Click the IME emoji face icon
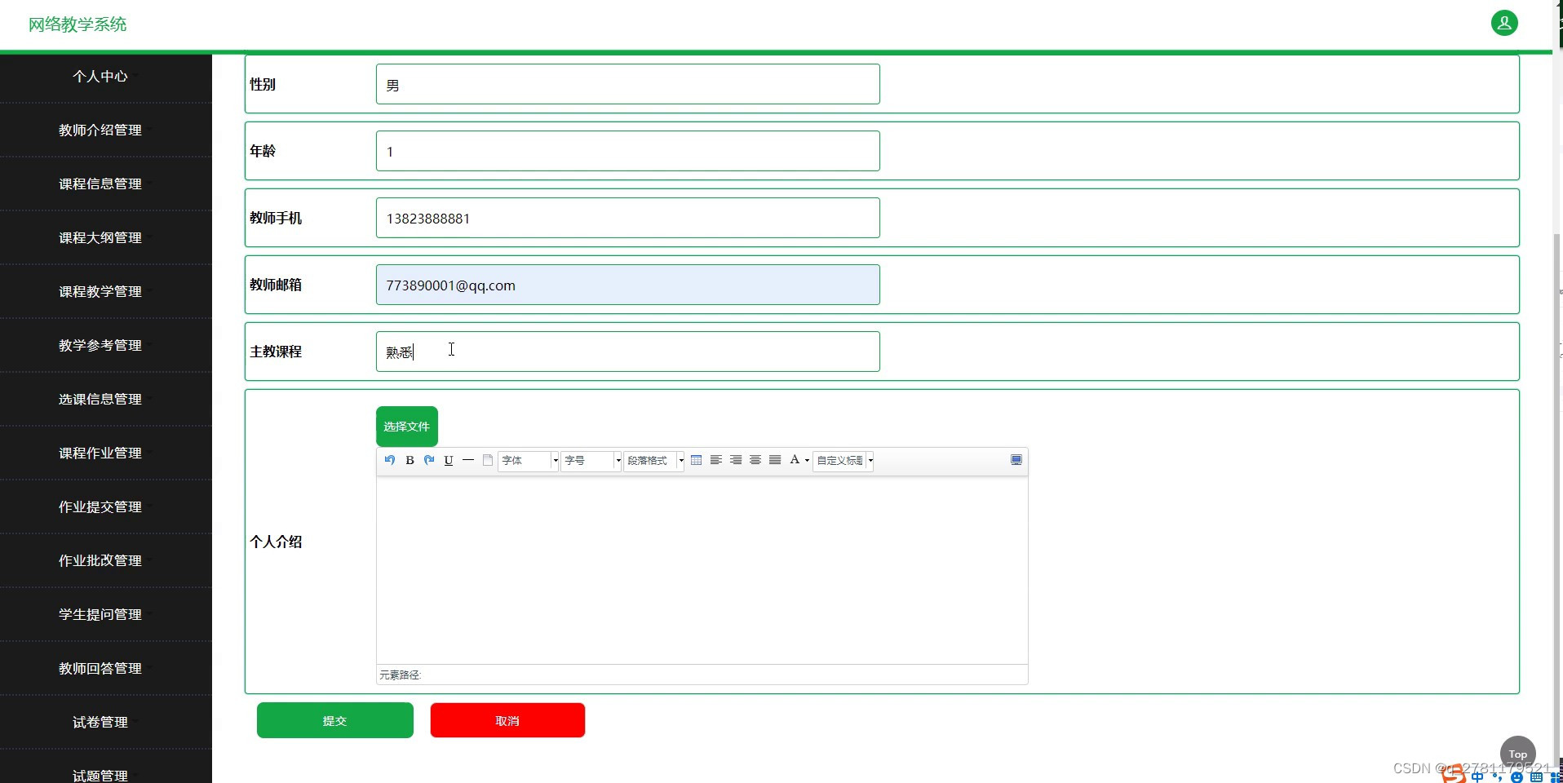1563x783 pixels. (x=1517, y=777)
